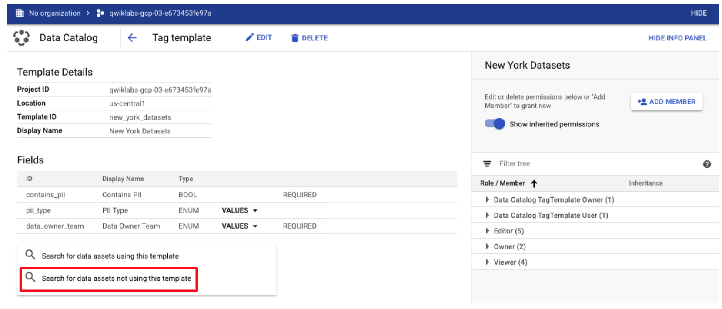Expand Data Catalog TagTemplate Owner role

[x=487, y=199]
